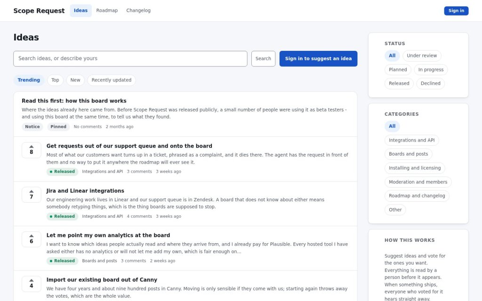Image resolution: width=482 pixels, height=301 pixels.
Task: Filter by Declined status
Action: pos(430,84)
